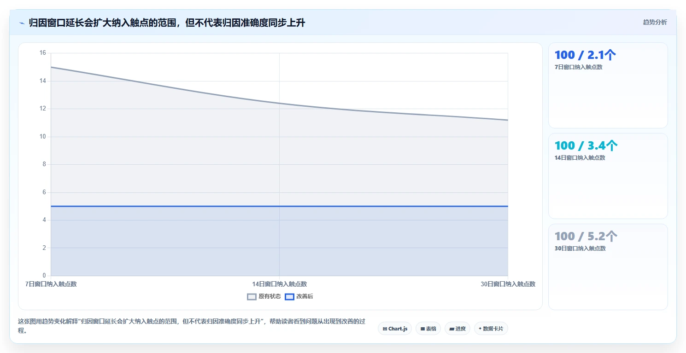The image size is (686, 353).
Task: Click the y-axis value 10
Action: (43, 137)
